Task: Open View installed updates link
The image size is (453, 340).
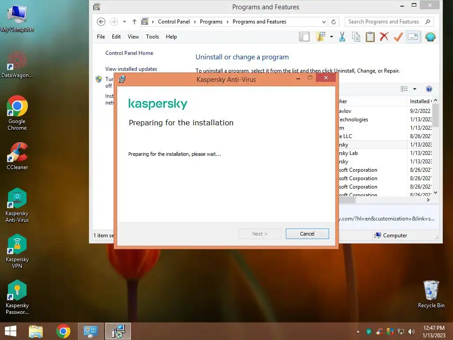Action: pyautogui.click(x=131, y=69)
